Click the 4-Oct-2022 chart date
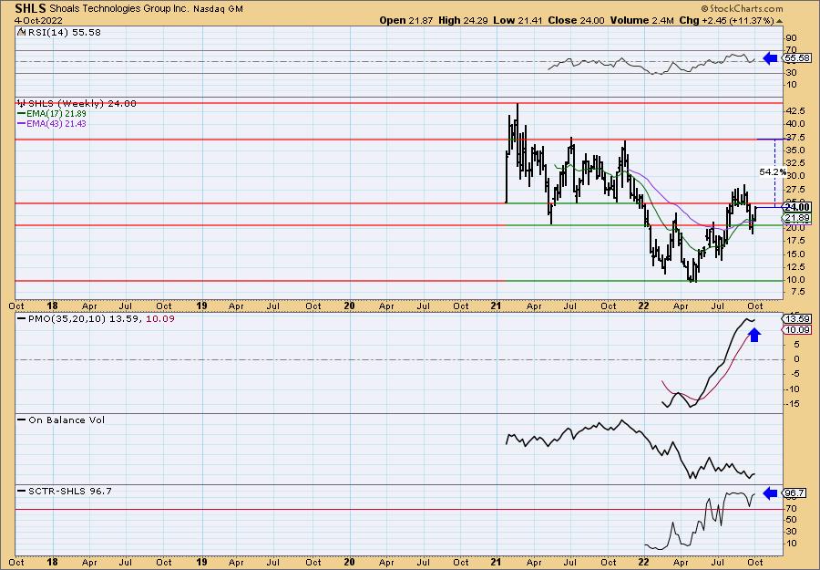This screenshot has width=820, height=570. (39, 21)
